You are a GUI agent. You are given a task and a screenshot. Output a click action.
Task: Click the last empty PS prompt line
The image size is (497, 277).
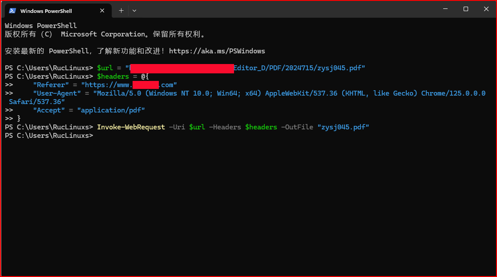tap(49, 136)
